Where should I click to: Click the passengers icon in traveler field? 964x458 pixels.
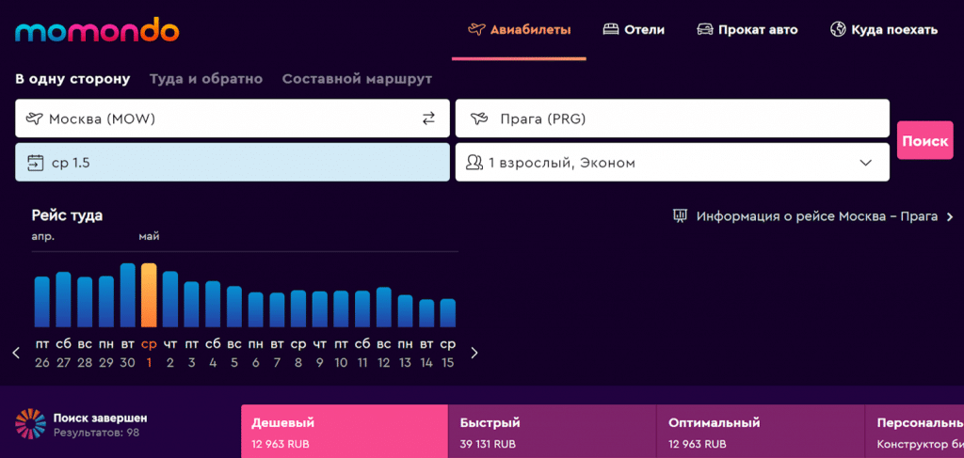click(474, 163)
